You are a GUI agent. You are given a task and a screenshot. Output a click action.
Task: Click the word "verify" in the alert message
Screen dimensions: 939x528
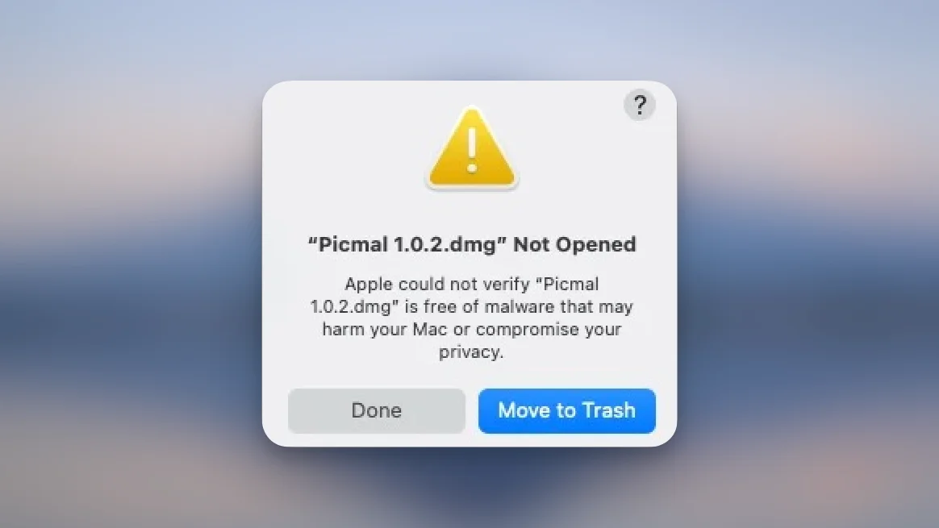507,284
